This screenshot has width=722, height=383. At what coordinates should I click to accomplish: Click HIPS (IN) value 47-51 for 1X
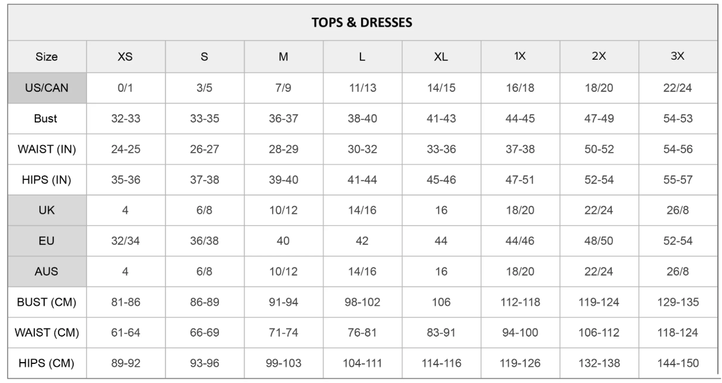(x=520, y=180)
